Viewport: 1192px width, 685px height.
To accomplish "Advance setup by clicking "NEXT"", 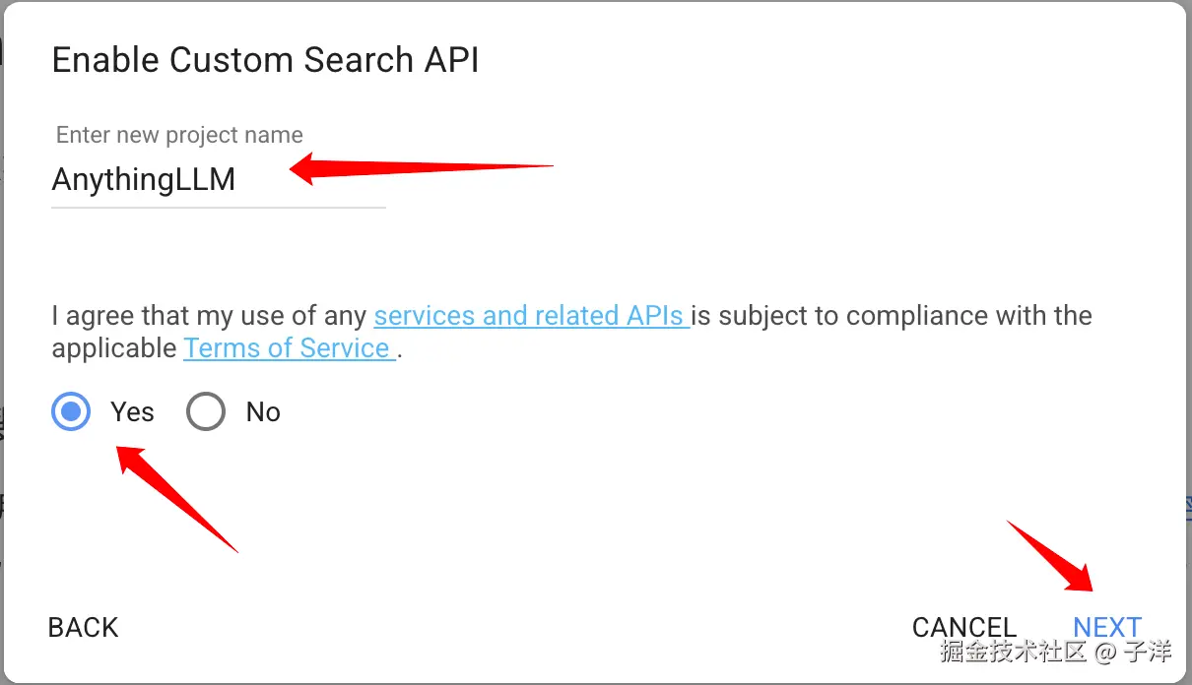I will click(x=1107, y=627).
